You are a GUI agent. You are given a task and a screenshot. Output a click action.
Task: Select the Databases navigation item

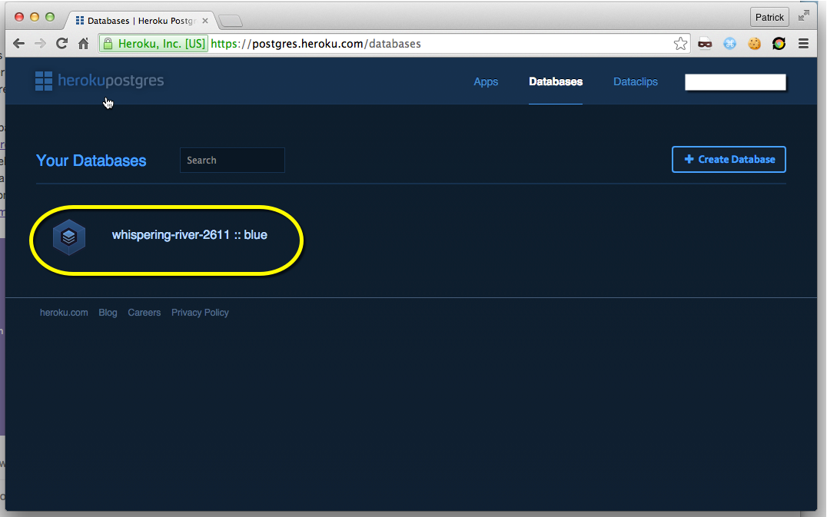[x=556, y=81]
